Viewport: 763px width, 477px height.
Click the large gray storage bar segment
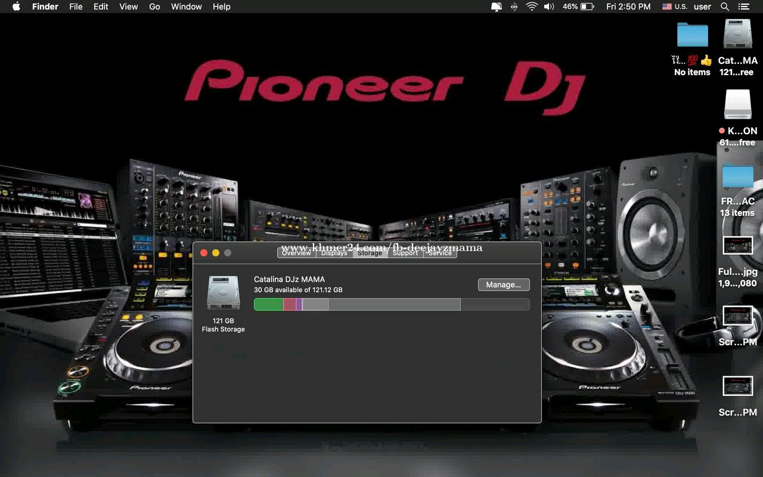pyautogui.click(x=394, y=305)
